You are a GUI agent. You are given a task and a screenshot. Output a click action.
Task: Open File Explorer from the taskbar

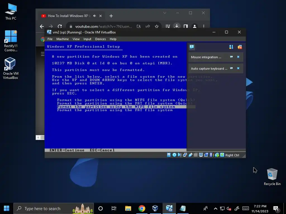tap(128, 208)
